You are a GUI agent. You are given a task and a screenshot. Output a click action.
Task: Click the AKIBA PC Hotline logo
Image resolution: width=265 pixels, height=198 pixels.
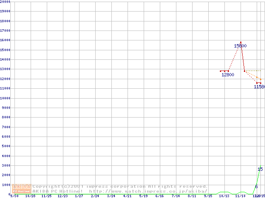pos(22,189)
